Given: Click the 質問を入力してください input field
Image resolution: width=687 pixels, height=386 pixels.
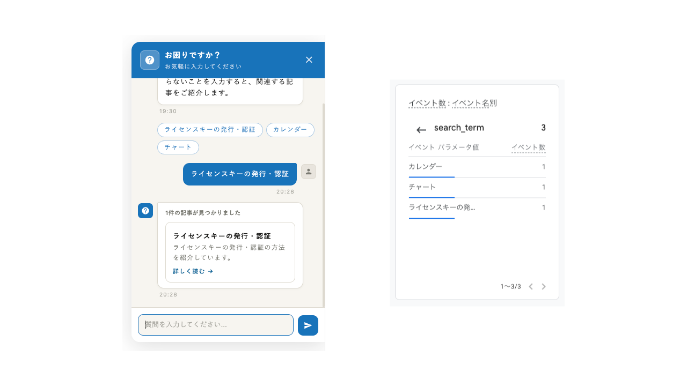Looking at the screenshot, I should pyautogui.click(x=215, y=325).
